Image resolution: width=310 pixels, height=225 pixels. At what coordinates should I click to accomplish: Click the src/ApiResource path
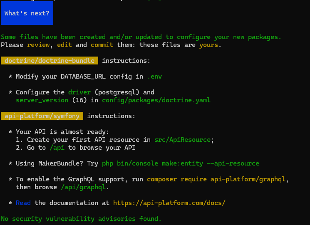pyautogui.click(x=183, y=140)
